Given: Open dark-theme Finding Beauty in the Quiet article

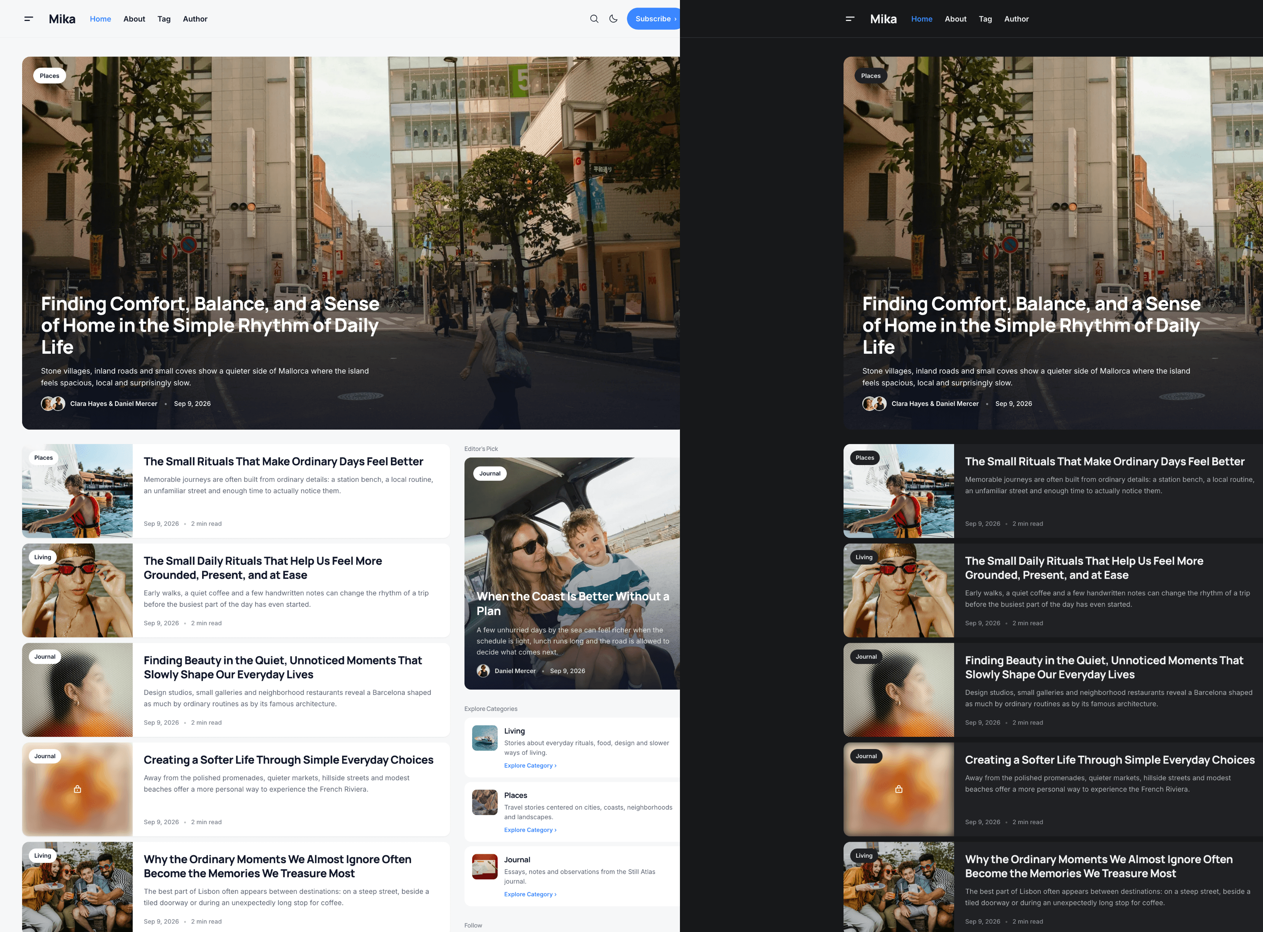Looking at the screenshot, I should (x=1104, y=667).
